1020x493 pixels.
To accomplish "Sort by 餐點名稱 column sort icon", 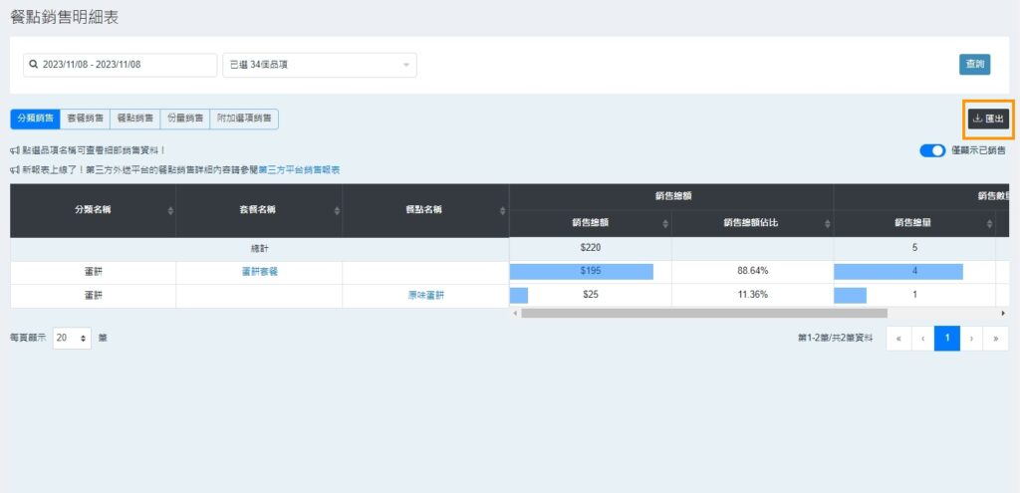I will [x=502, y=211].
